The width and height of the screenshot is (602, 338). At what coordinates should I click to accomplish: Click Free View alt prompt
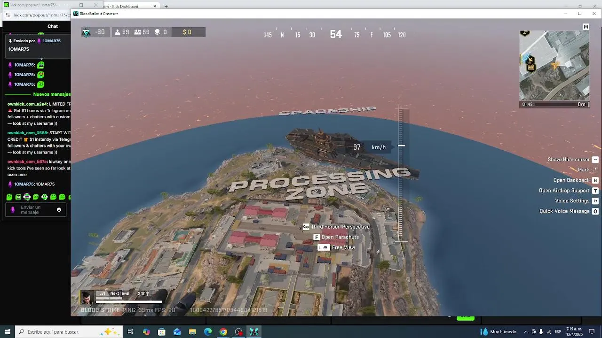336,247
